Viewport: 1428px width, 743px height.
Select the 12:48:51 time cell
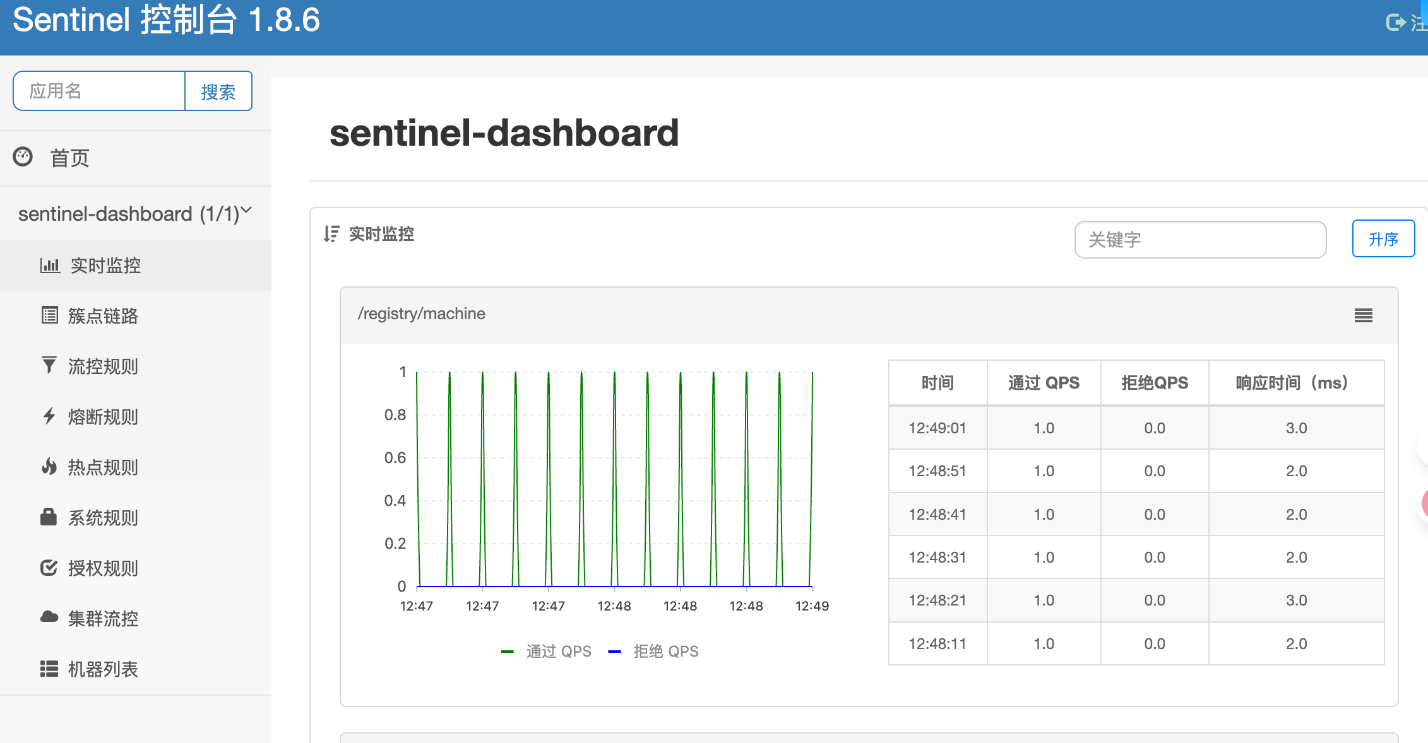tap(937, 471)
